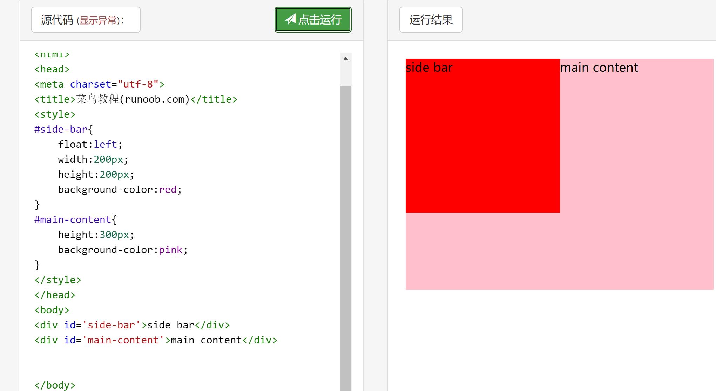Click the '#side-bar{' selector line
Viewport: 716px width, 391px height.
coord(63,130)
